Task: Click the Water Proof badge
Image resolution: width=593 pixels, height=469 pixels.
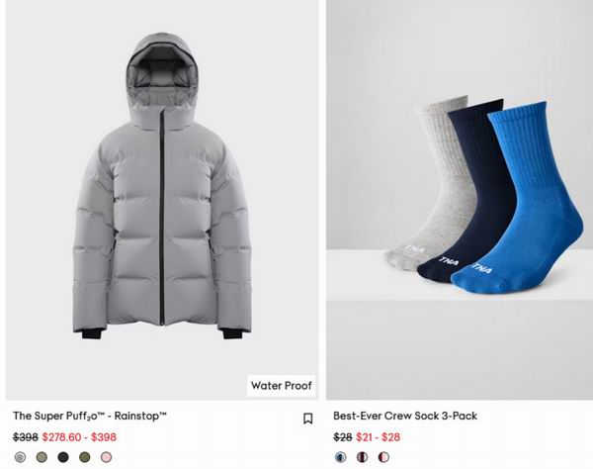Action: coord(281,386)
